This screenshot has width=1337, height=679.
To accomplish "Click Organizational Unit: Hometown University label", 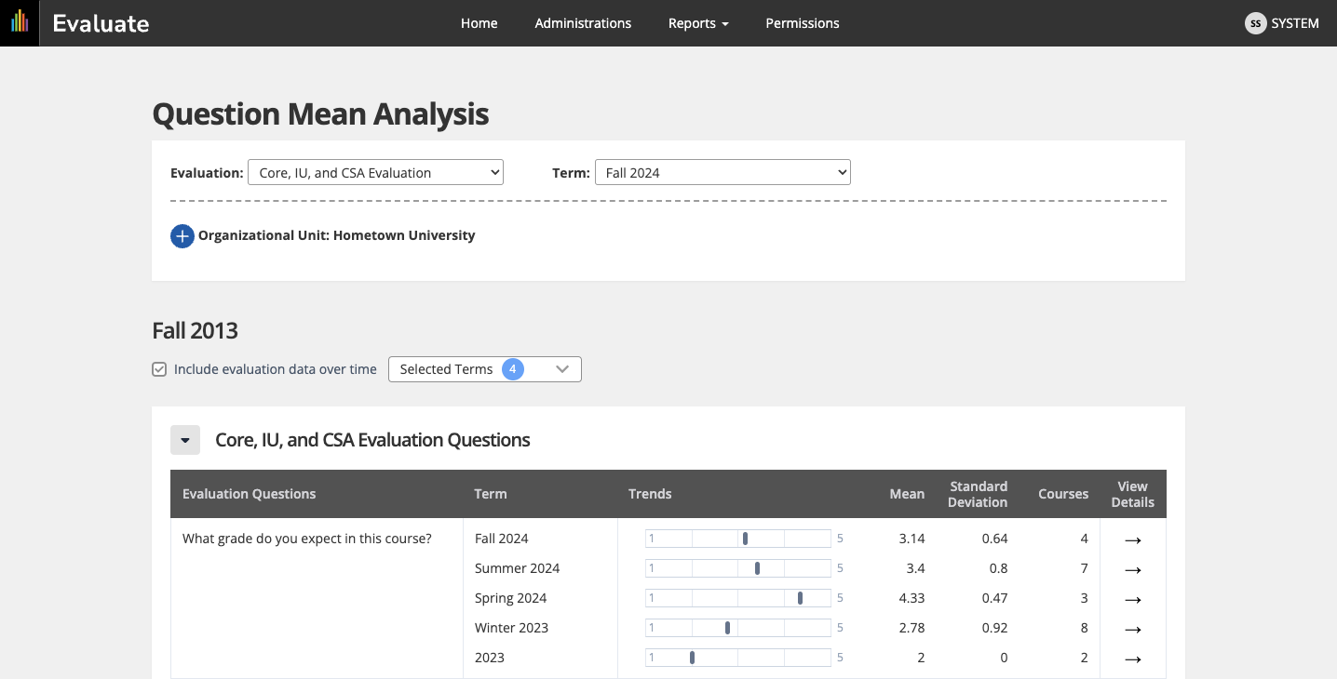I will point(337,235).
